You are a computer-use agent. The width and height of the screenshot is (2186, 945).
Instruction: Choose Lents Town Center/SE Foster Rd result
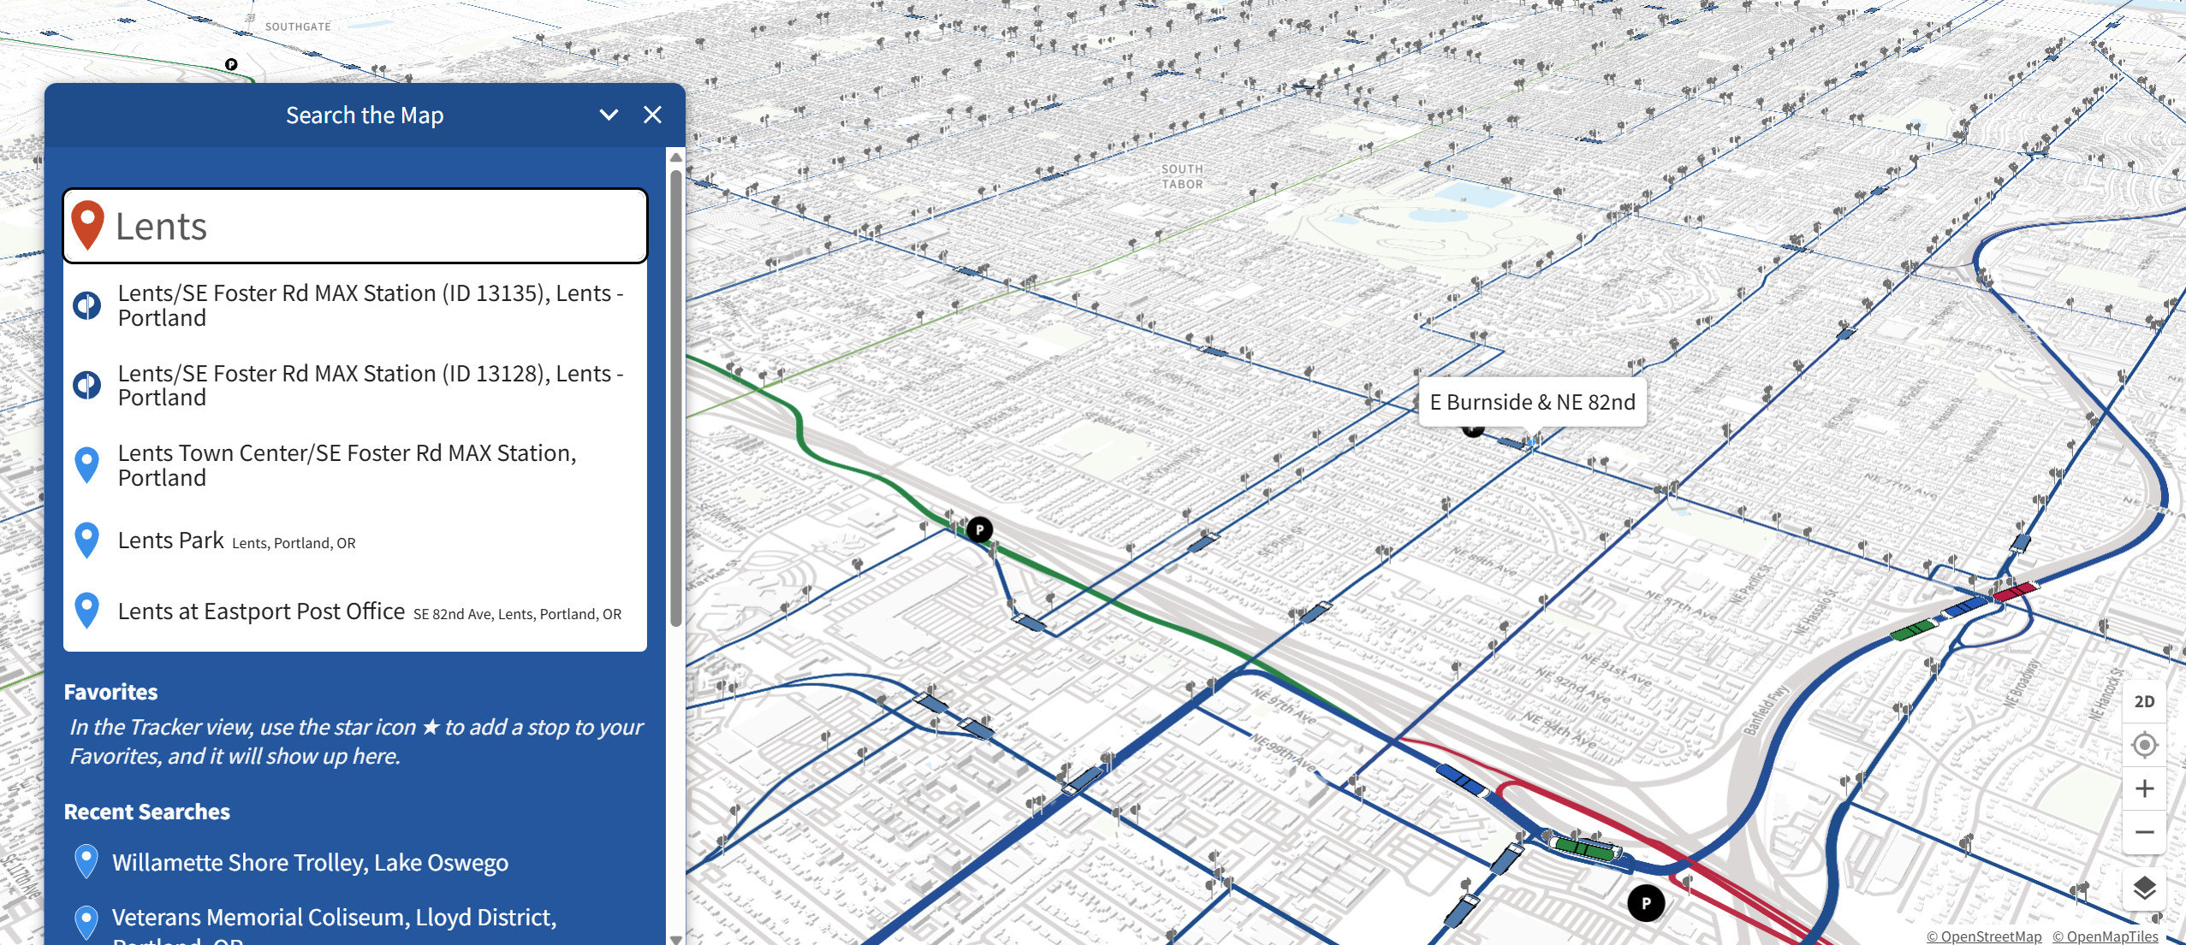347,465
